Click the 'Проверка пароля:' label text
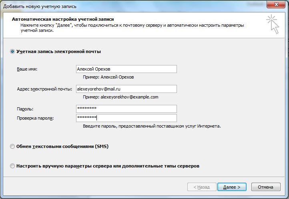Viewport: 289px width, 199px height. (x=35, y=118)
